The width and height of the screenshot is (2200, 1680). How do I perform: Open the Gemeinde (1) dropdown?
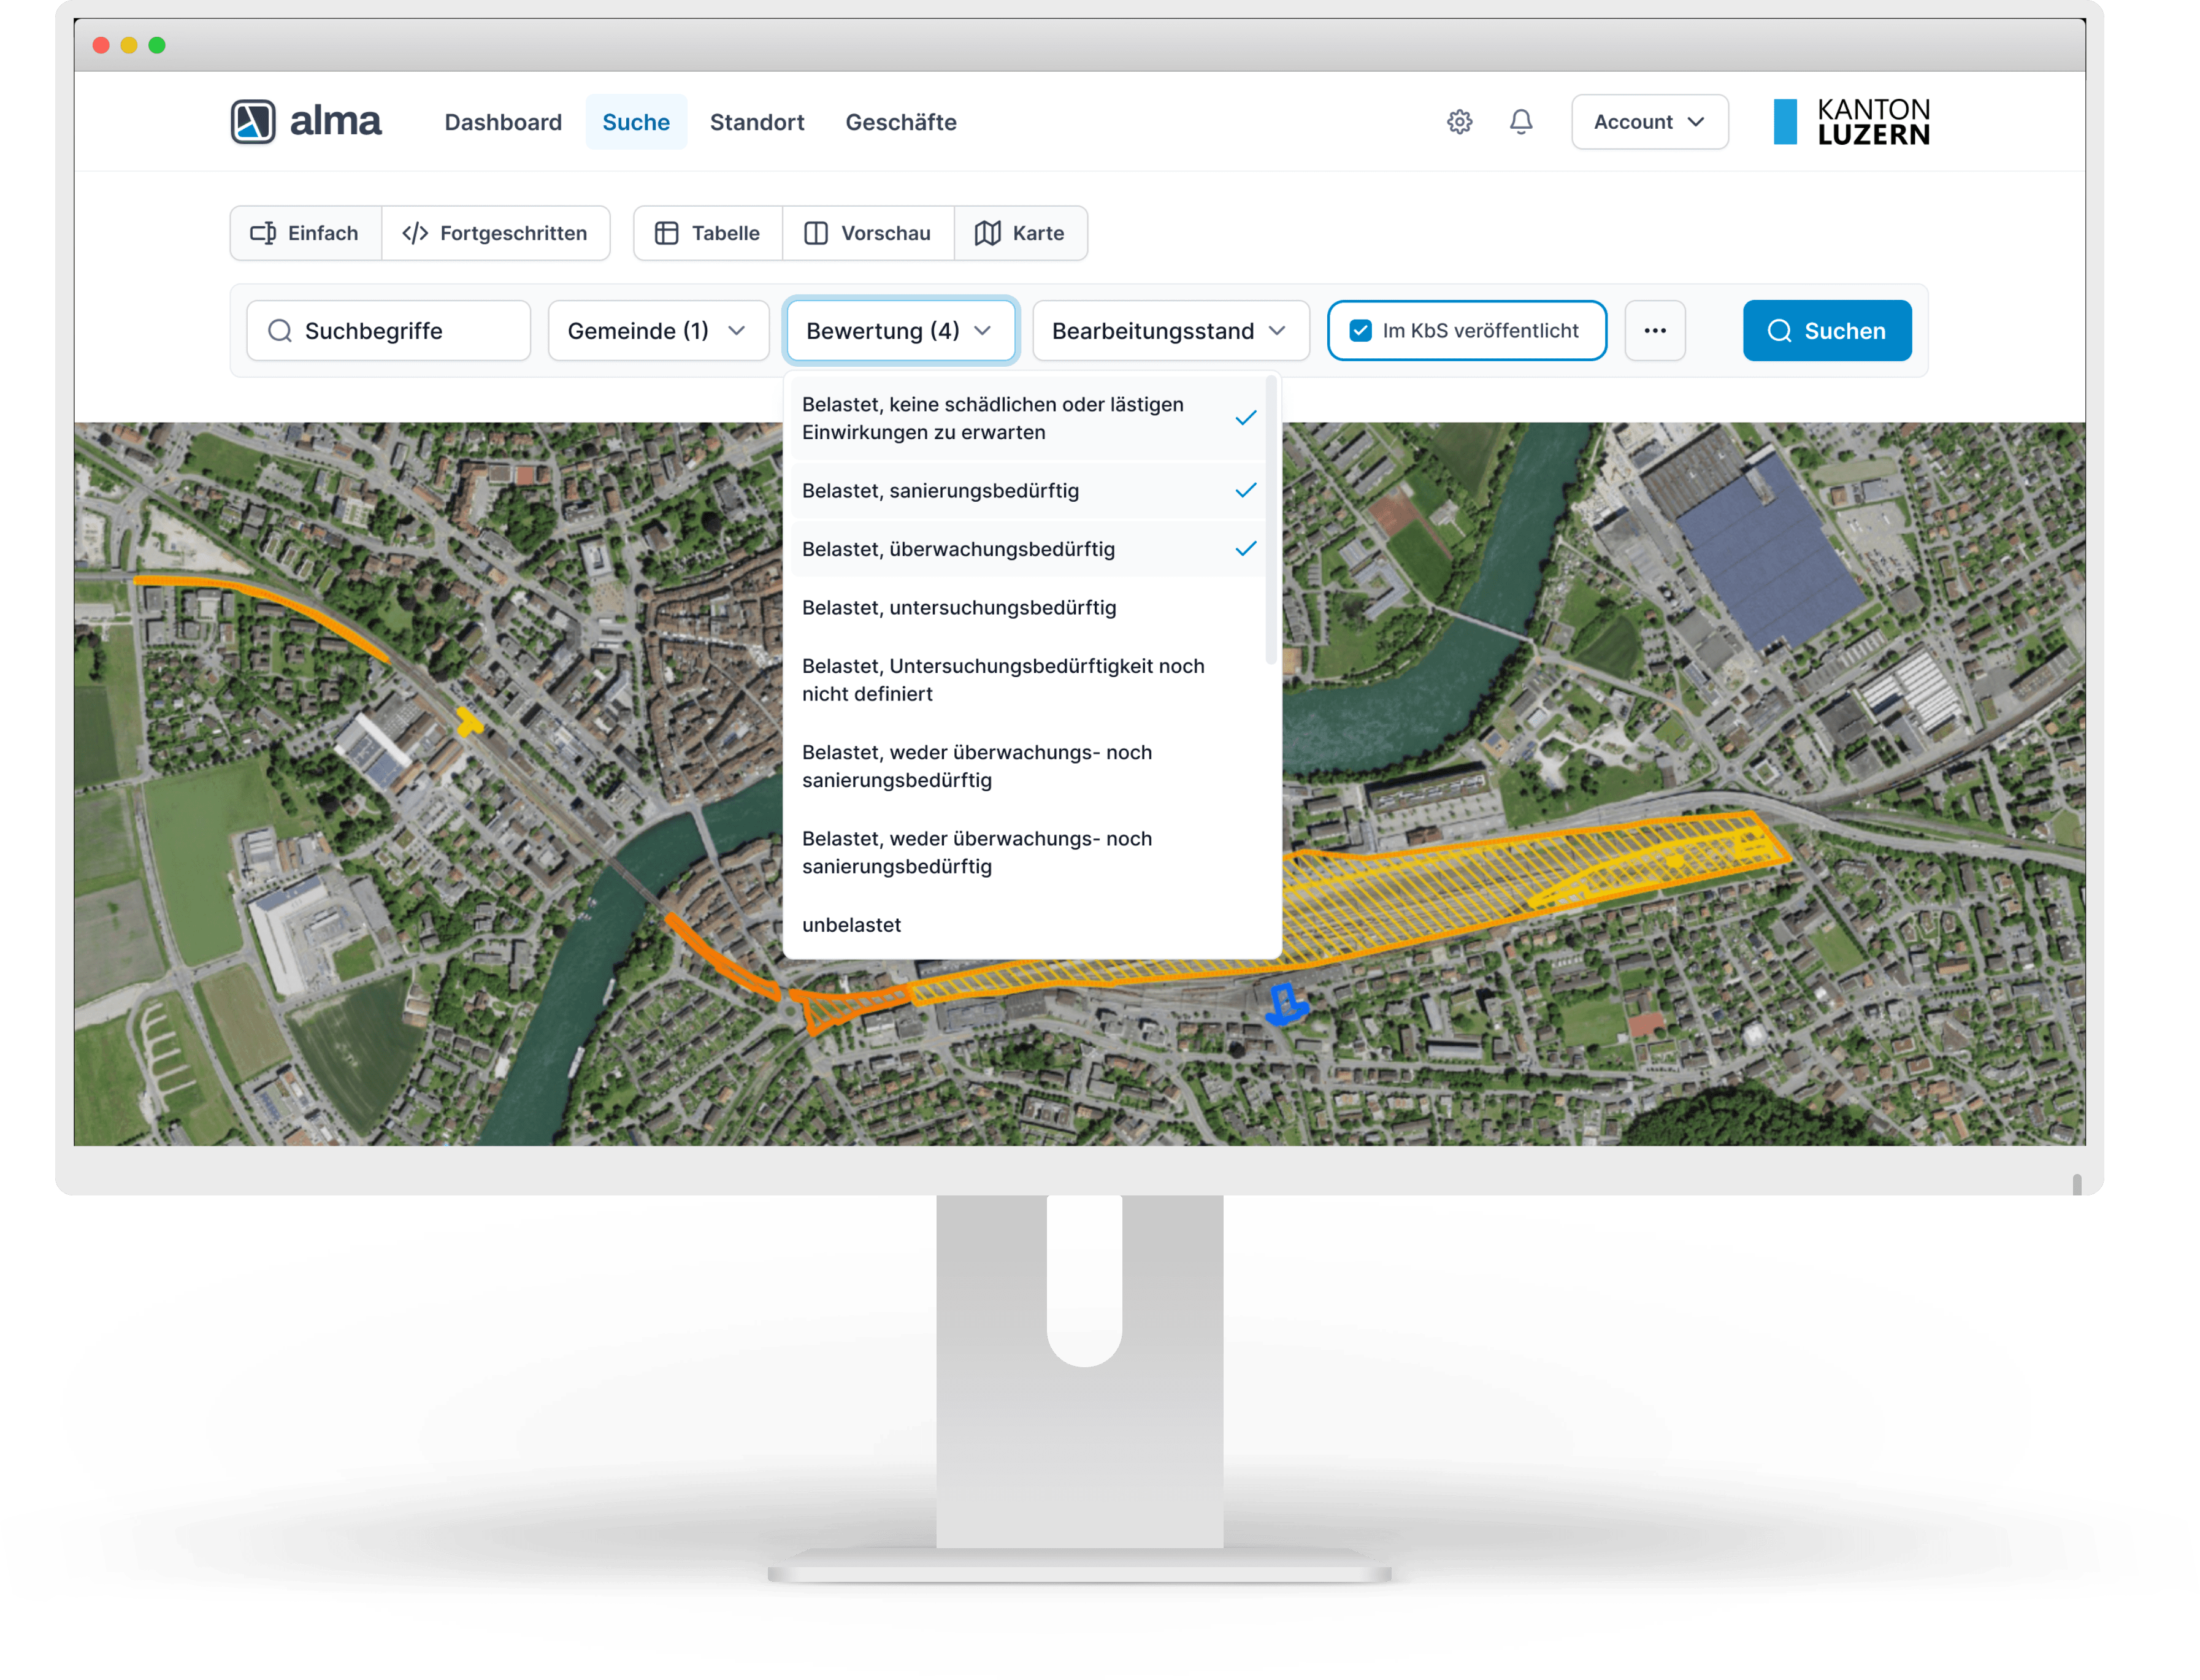pyautogui.click(x=658, y=331)
